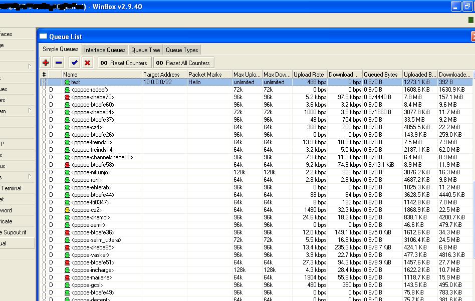Image resolution: width=475 pixels, height=301 pixels.
Task: Sort by the Max Upload column header
Action: [x=247, y=74]
